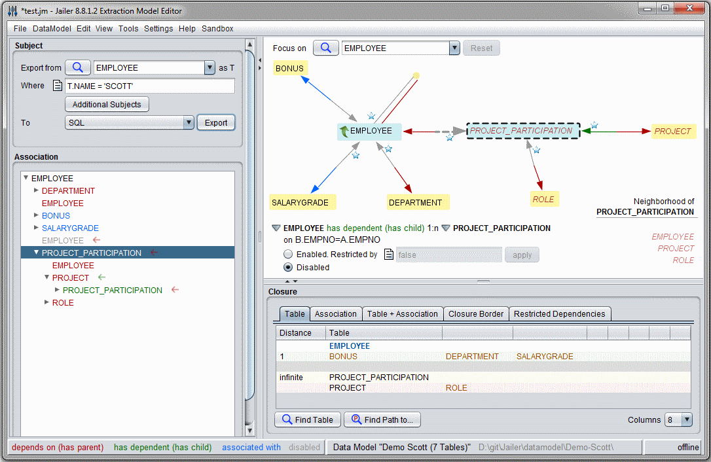
Task: Open the DataModel menu
Action: 52,29
